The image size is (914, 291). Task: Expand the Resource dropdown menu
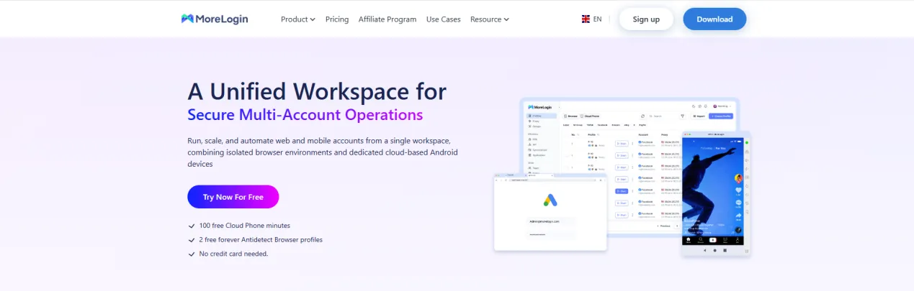(490, 19)
